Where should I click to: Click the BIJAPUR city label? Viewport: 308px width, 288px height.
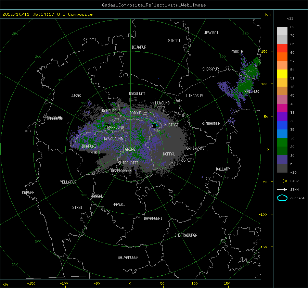(x=139, y=47)
